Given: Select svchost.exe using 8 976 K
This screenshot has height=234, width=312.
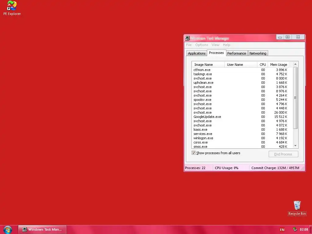Looking at the screenshot, I should click(x=240, y=91).
